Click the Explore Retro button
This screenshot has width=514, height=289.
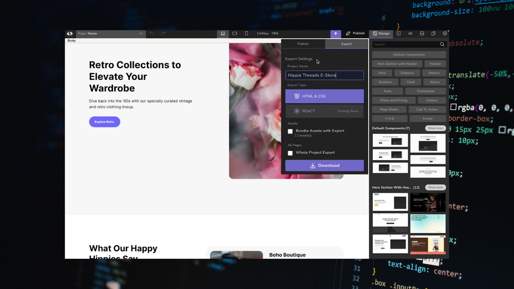(x=104, y=122)
